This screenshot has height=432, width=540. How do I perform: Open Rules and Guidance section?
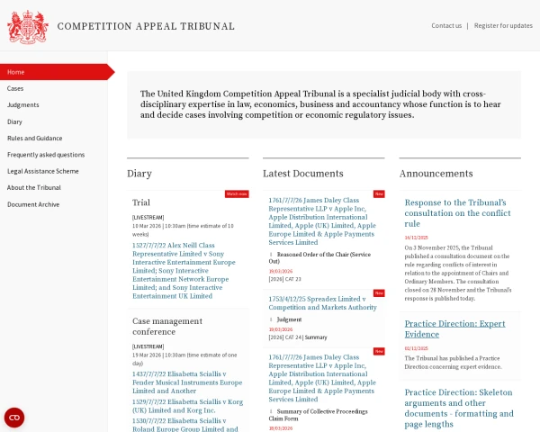point(35,138)
